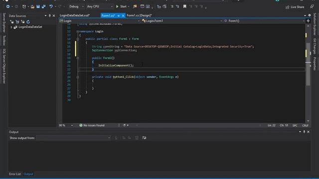Open the Login project scope dropdown

coord(100,21)
